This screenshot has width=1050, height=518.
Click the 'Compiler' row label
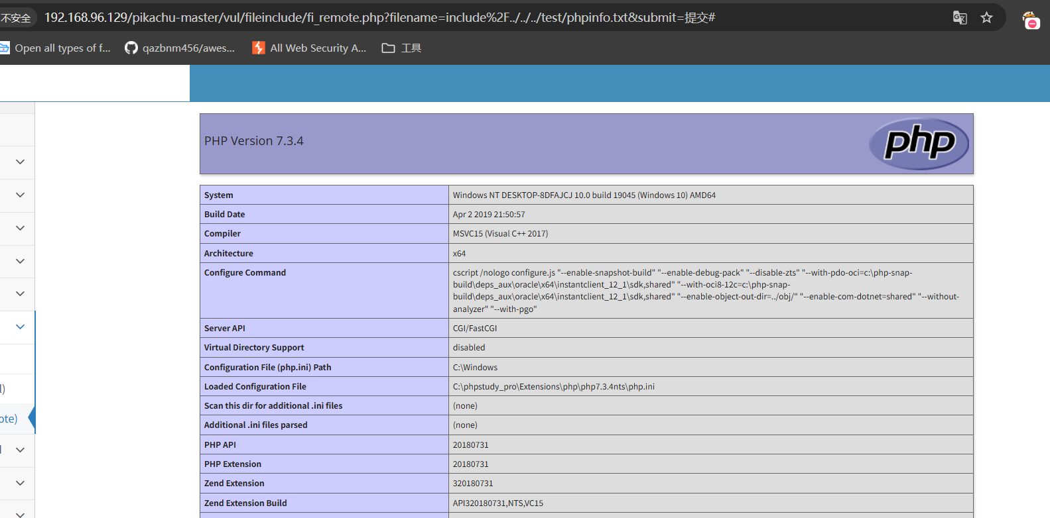click(222, 234)
